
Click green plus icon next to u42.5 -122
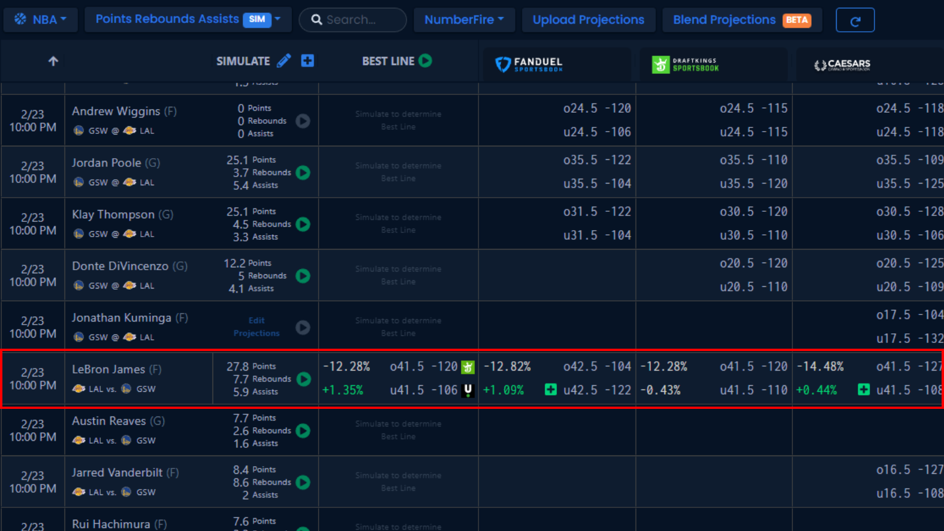550,389
